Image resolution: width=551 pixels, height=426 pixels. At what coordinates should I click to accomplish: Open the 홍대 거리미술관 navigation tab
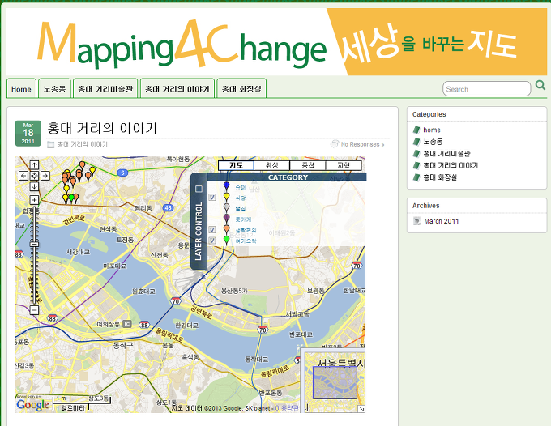pyautogui.click(x=105, y=89)
